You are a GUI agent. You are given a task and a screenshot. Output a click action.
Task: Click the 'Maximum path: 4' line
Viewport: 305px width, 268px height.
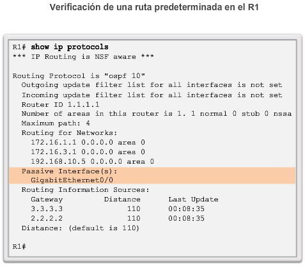[56, 123]
